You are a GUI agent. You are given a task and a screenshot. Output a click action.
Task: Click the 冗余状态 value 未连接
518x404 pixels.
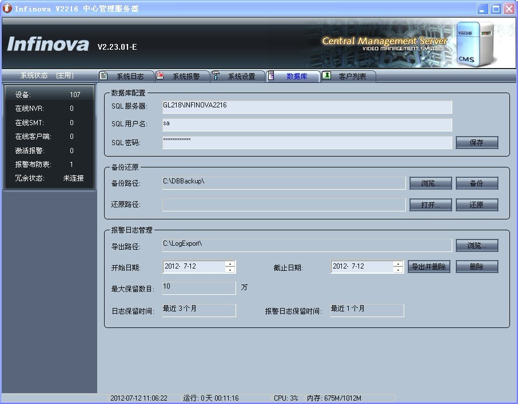coord(73,178)
